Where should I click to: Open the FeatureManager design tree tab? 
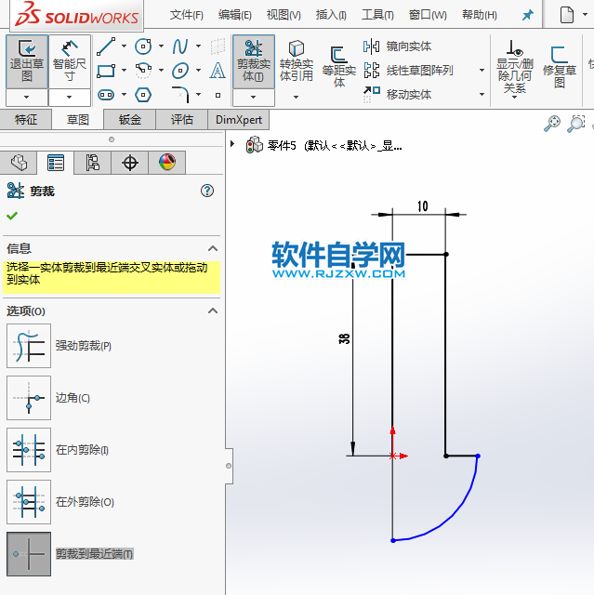tap(19, 163)
